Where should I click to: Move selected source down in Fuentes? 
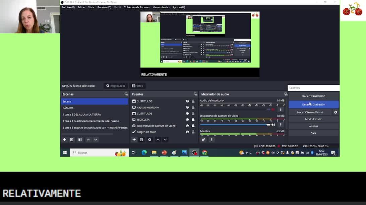point(165,140)
